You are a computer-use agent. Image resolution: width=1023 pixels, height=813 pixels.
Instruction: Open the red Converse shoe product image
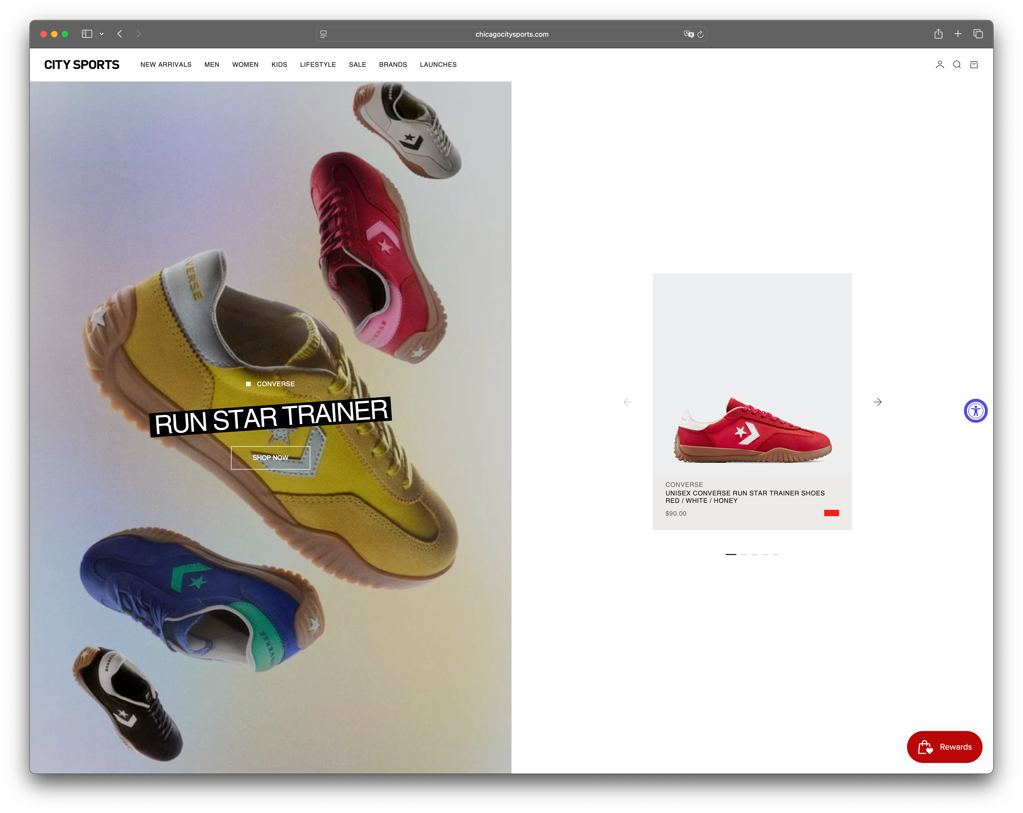752,373
